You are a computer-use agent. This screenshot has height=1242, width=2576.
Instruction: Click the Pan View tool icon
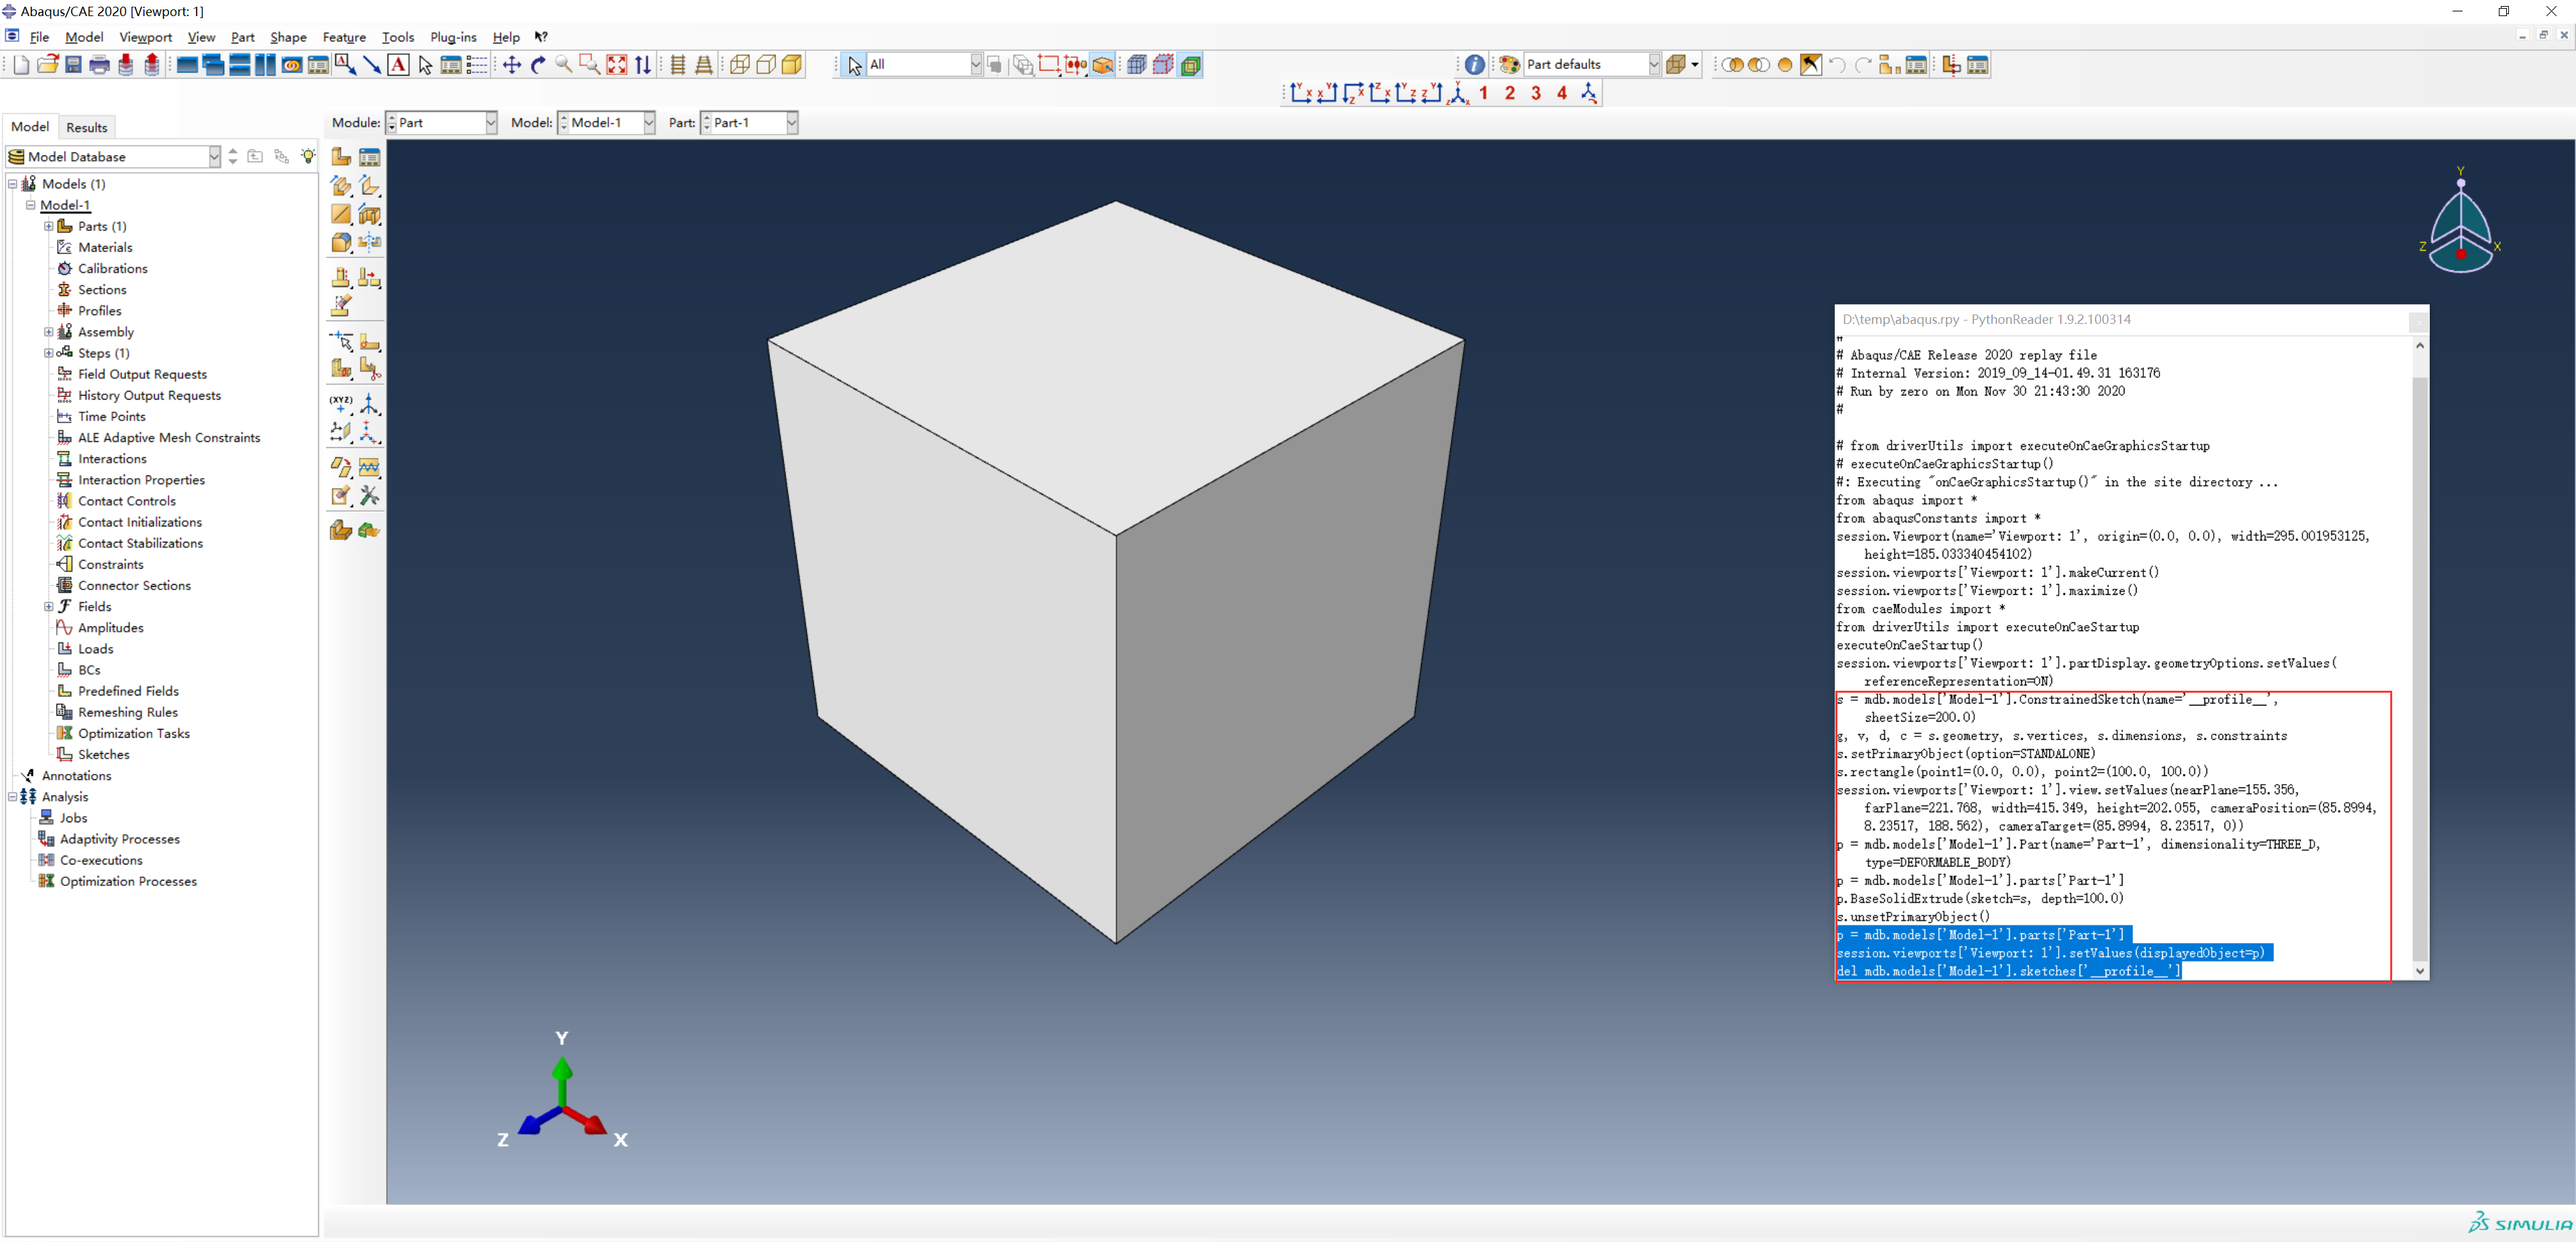pos(512,65)
